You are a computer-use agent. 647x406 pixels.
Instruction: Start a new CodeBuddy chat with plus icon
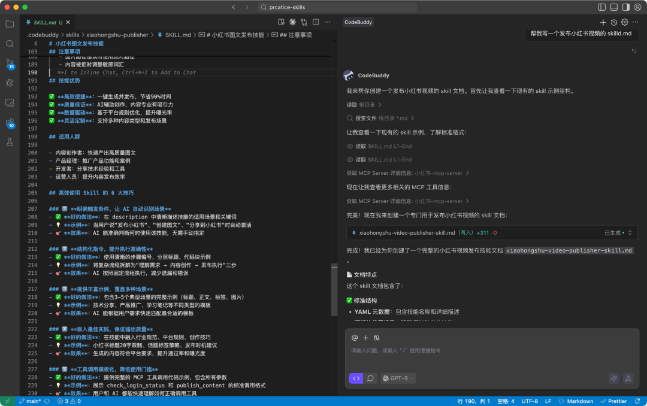603,22
